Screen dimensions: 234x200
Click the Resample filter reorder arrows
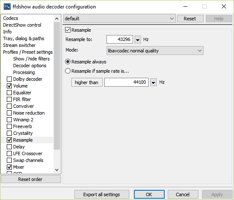tap(4, 140)
